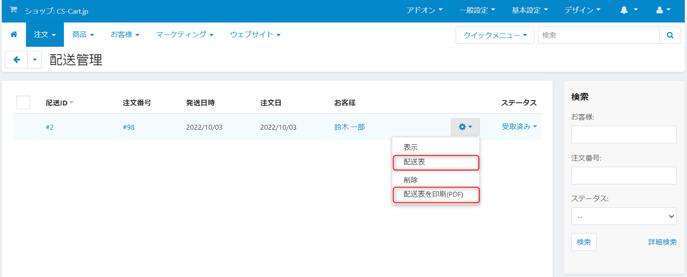Expand the クイックメニュー dropdown

point(495,35)
